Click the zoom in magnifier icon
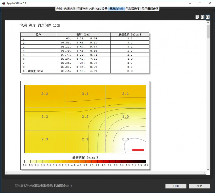This screenshot has height=193, width=215. [x=198, y=17]
